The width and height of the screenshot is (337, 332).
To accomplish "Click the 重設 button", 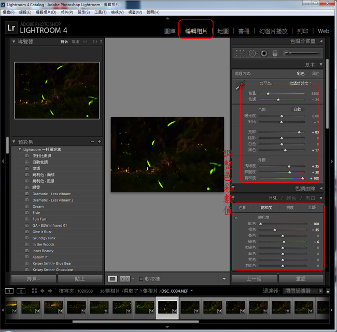I will point(301,279).
